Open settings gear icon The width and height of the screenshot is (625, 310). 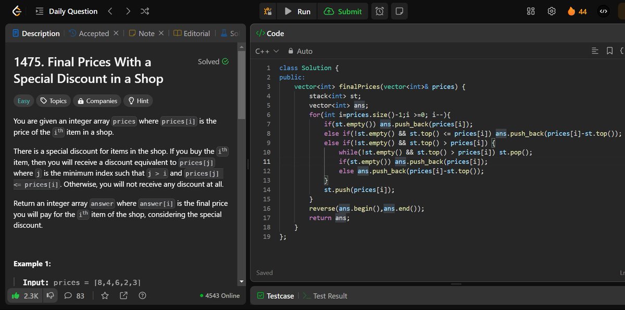pyautogui.click(x=552, y=11)
